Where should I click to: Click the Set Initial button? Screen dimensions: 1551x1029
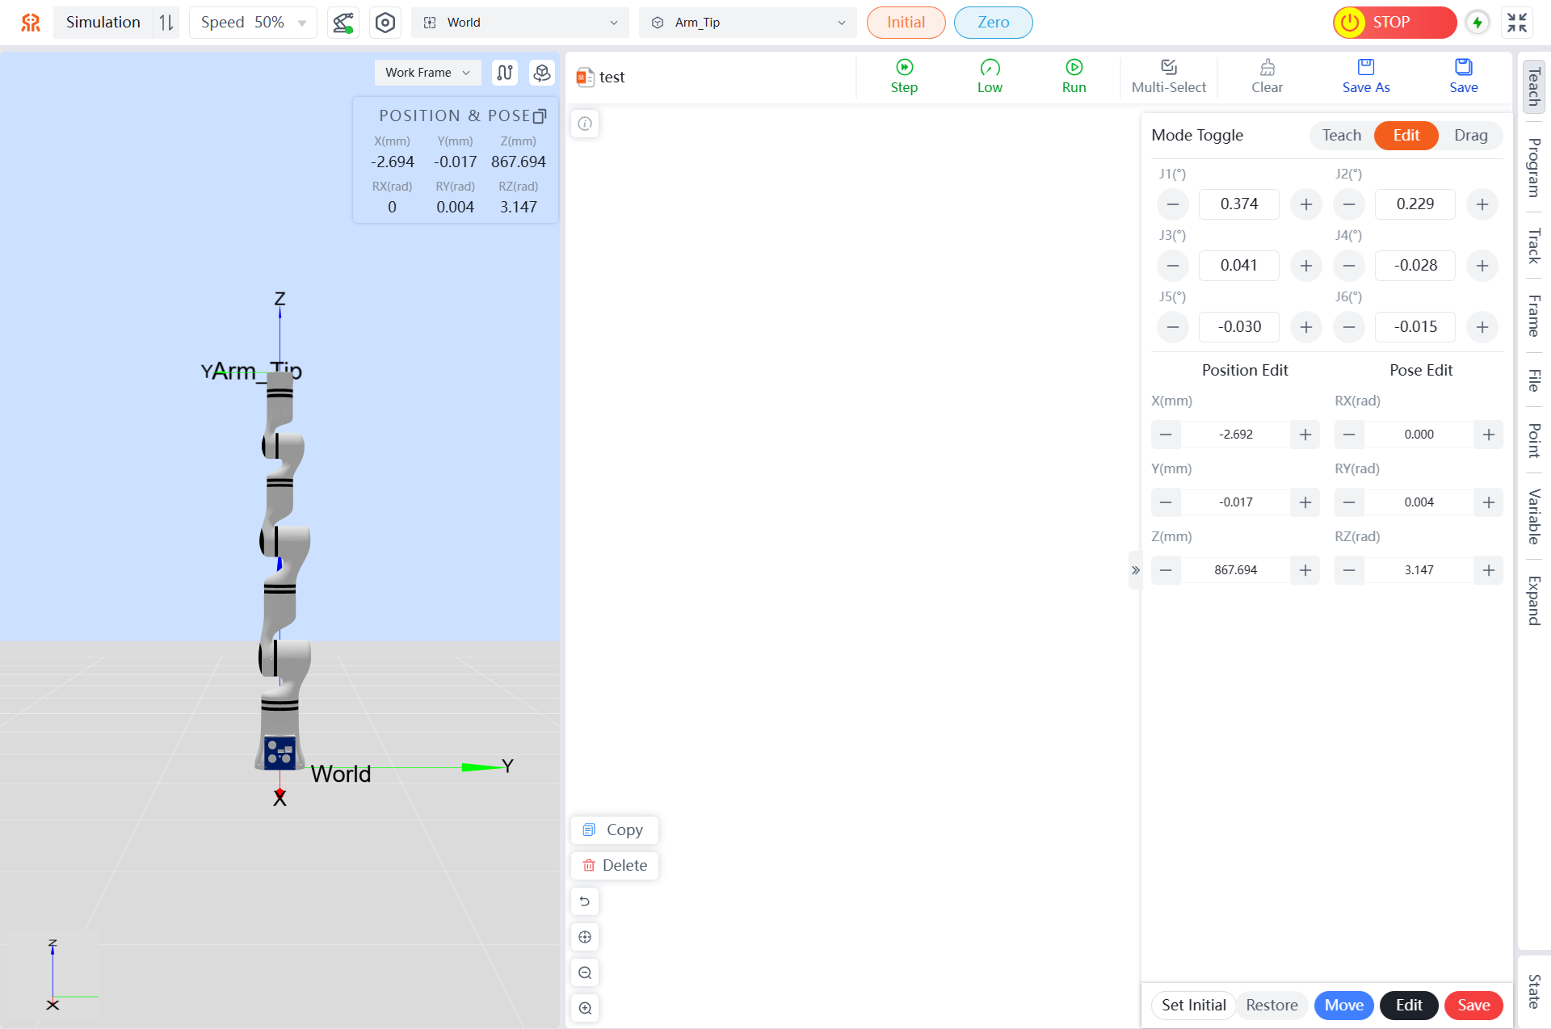tap(1193, 1005)
